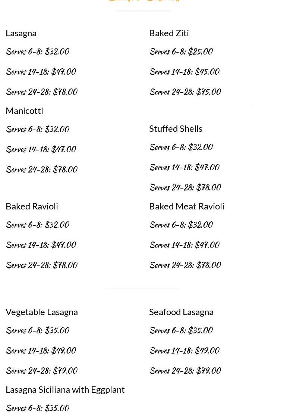Viewport: 287px width, 420px height.
Task: Click Lasagna Siciliana with Eggplant heading
Action: pyautogui.click(x=65, y=389)
